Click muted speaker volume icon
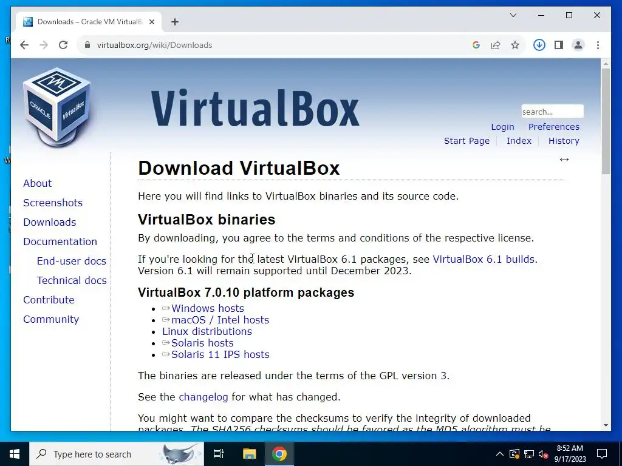Viewport: 622px width, 466px height. pos(544,454)
